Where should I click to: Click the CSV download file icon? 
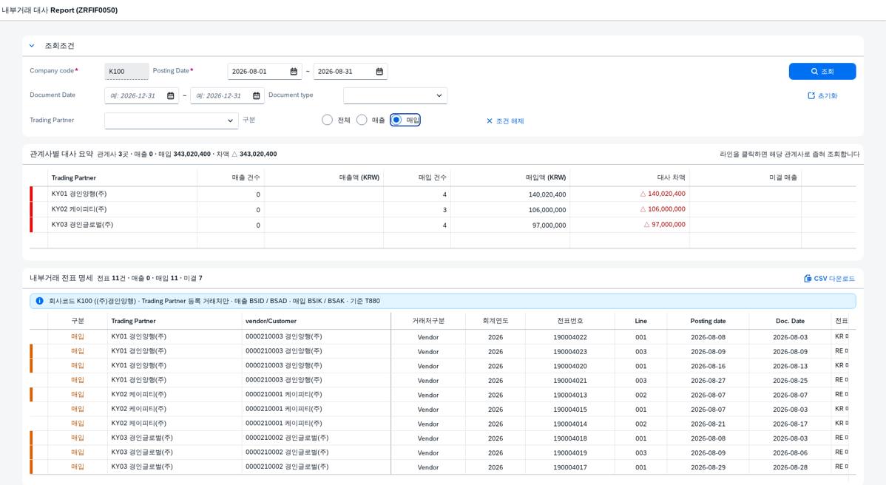(808, 278)
